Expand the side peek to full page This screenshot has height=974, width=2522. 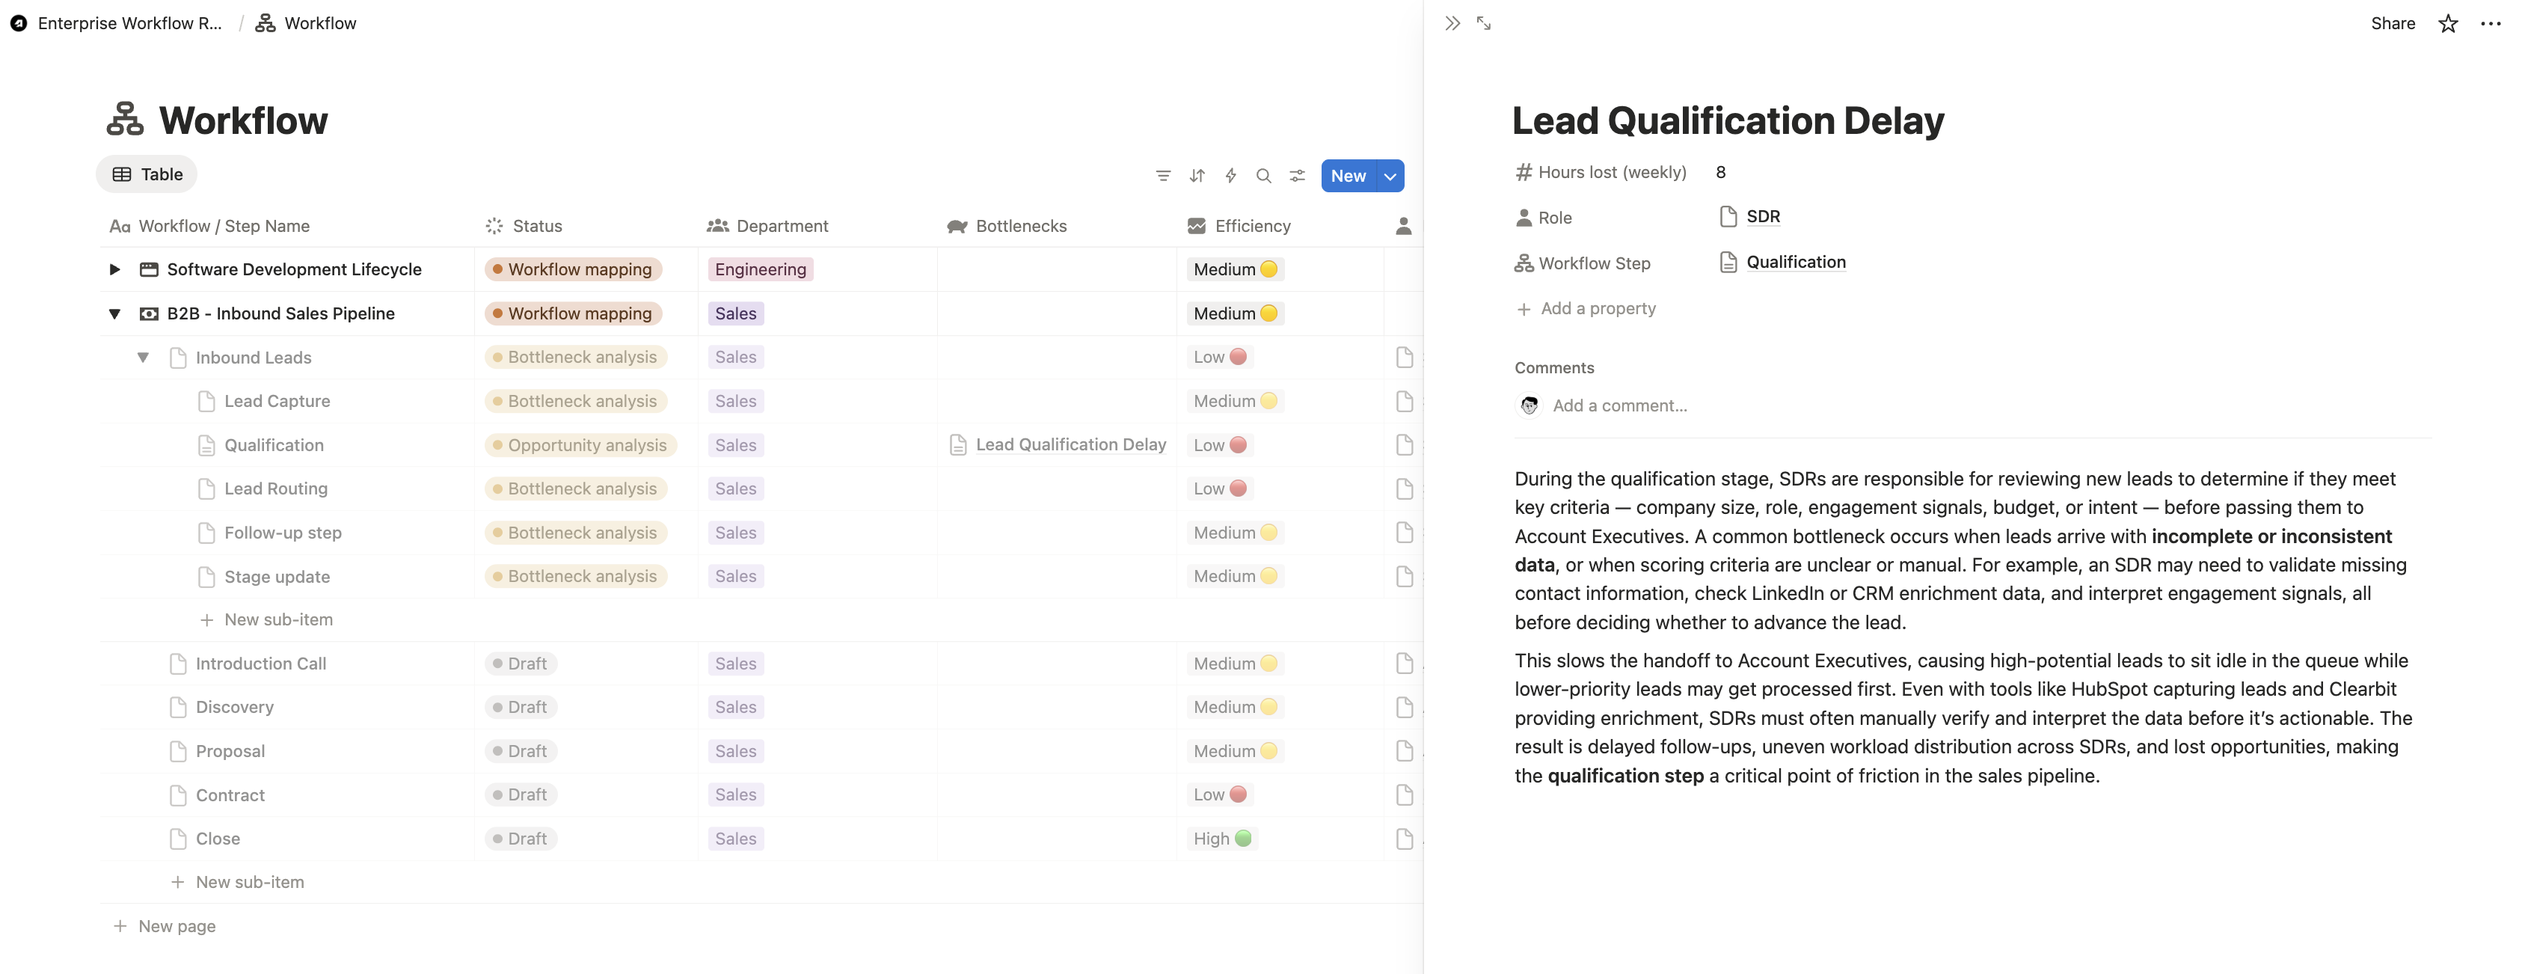pos(1484,22)
